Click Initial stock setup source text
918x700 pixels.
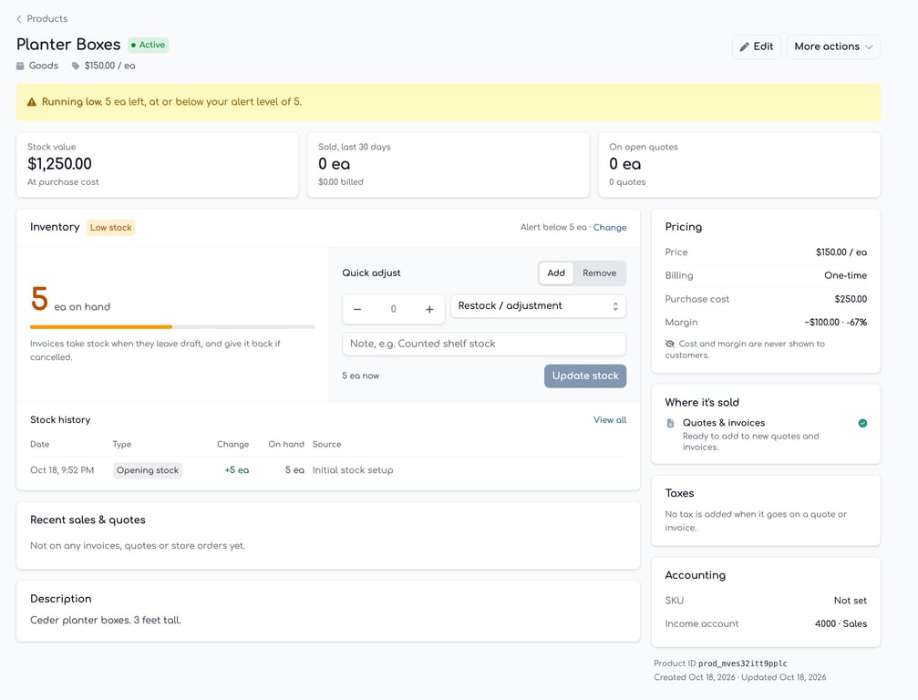[353, 470]
